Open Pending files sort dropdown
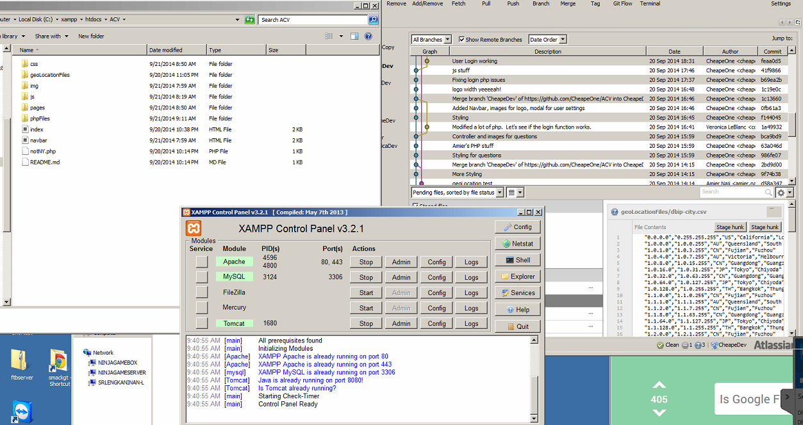 tap(457, 192)
